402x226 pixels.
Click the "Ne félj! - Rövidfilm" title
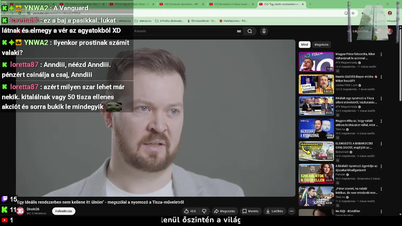[348, 211]
